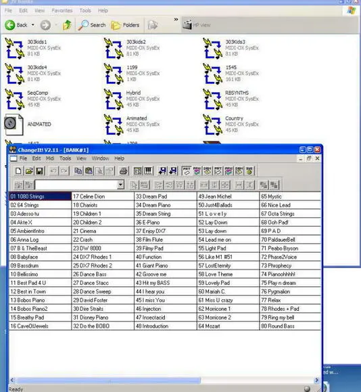This screenshot has height=392, width=361.
Task: Select patch '17 Celine Dion'
Action: pyautogui.click(x=103, y=196)
